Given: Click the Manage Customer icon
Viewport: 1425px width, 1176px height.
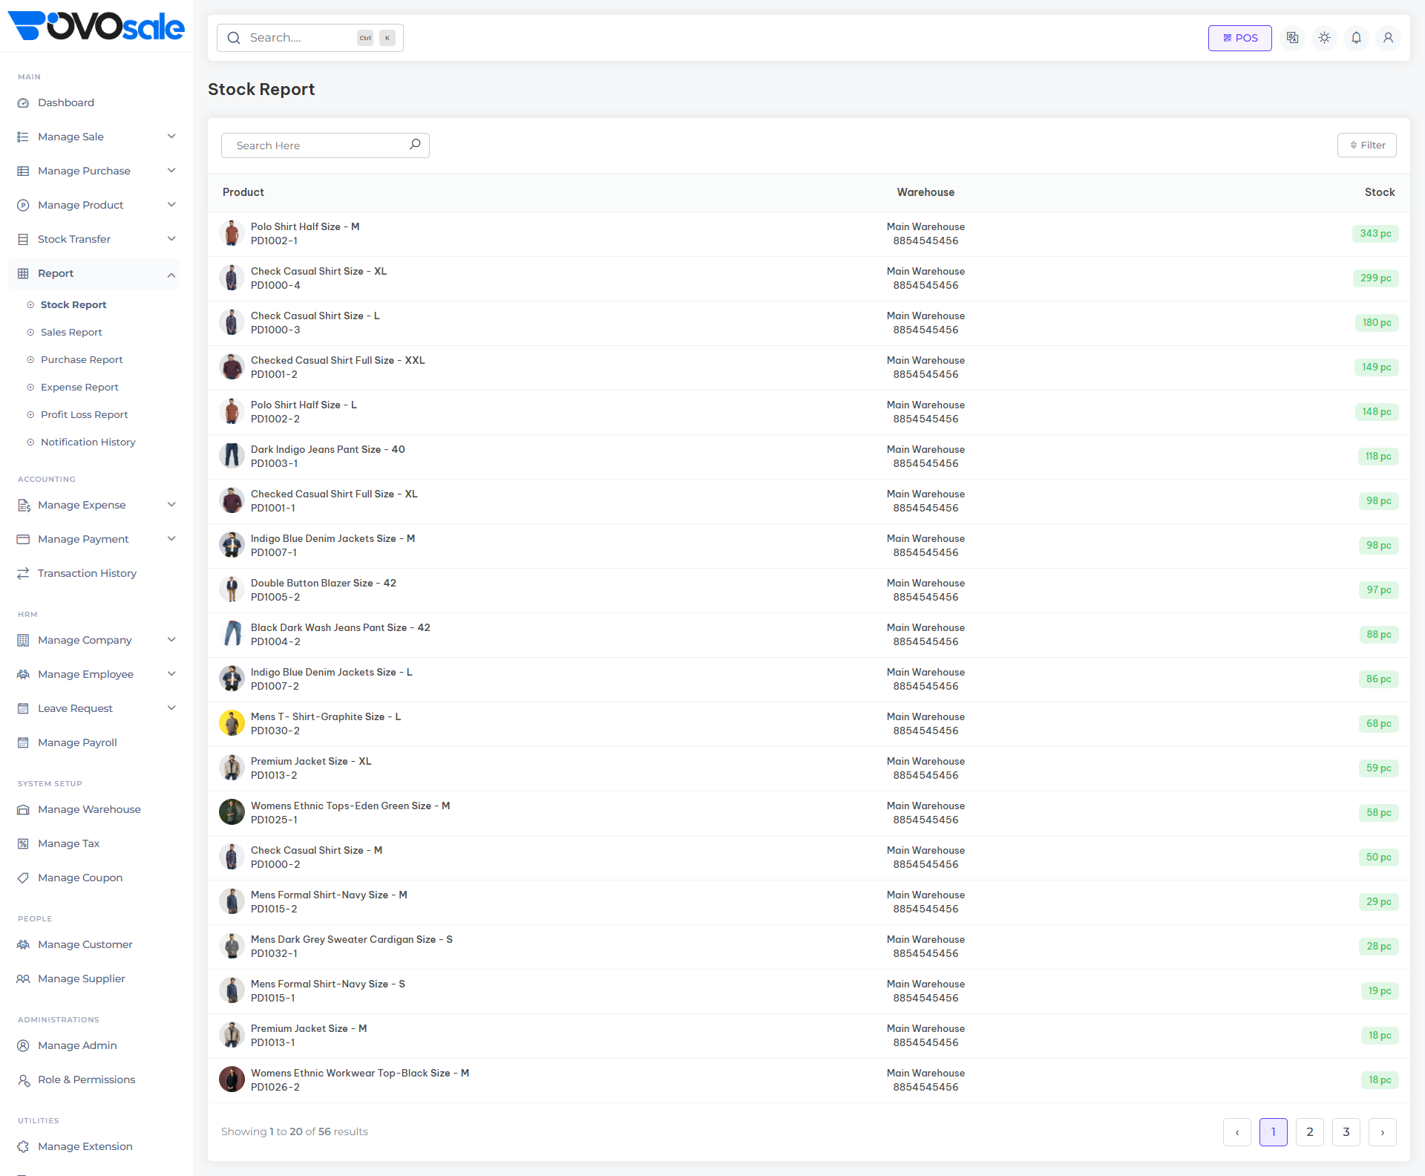Looking at the screenshot, I should coord(23,944).
